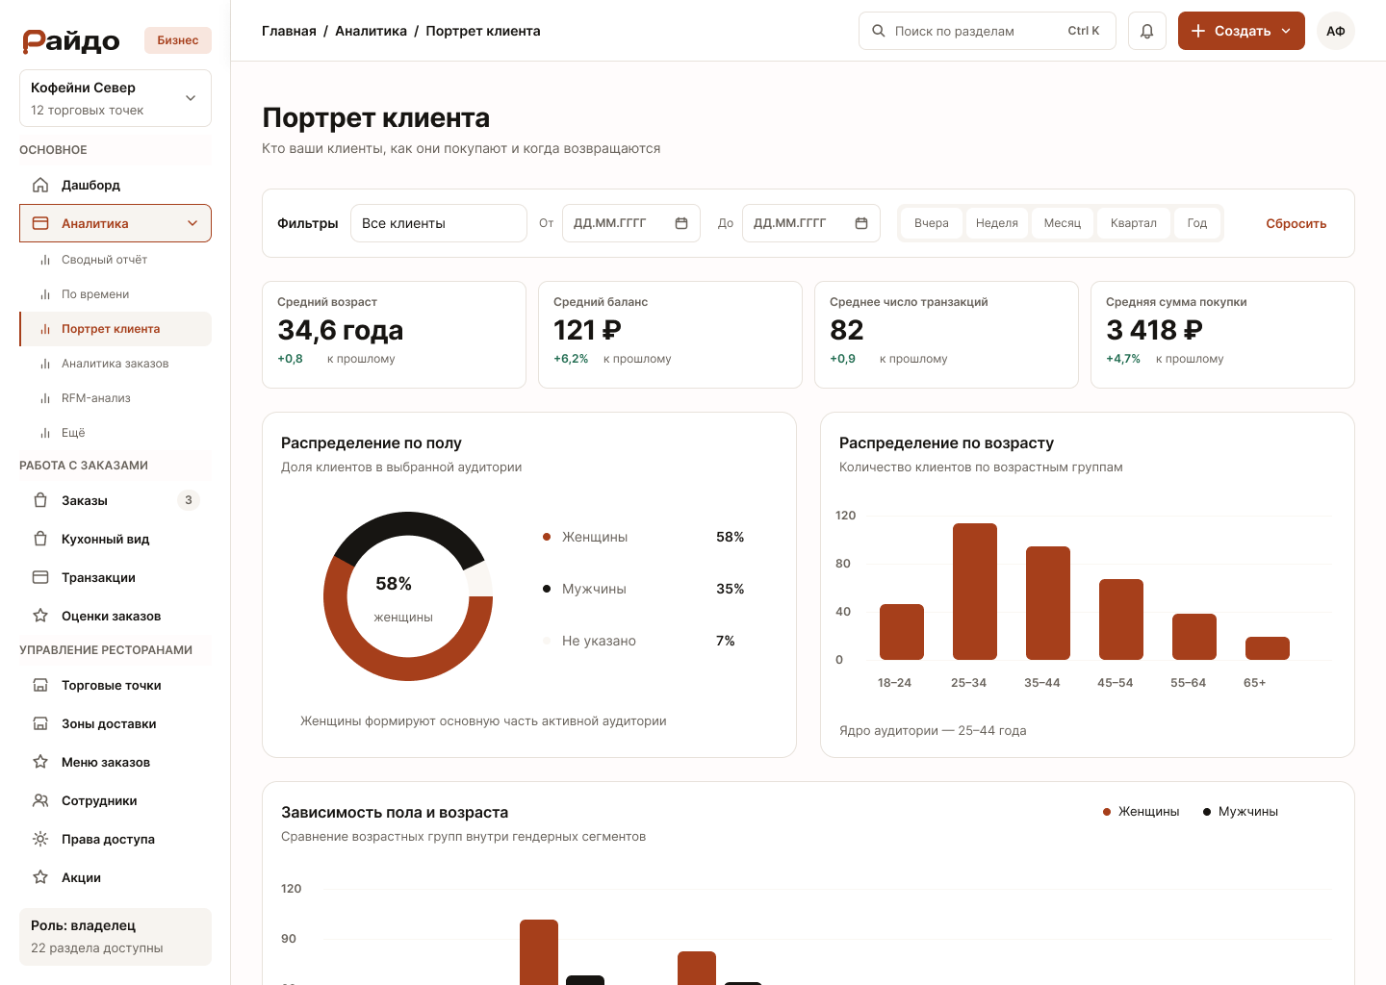Click the Оценки заказов star icon

click(x=40, y=616)
